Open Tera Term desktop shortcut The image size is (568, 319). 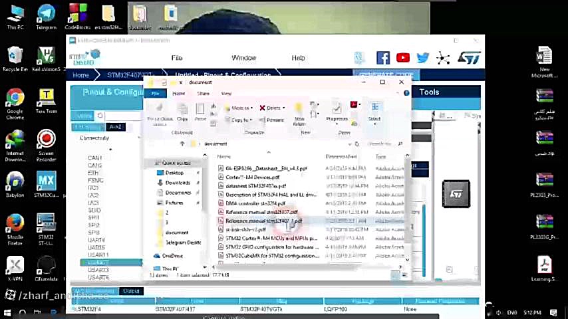coord(47,102)
